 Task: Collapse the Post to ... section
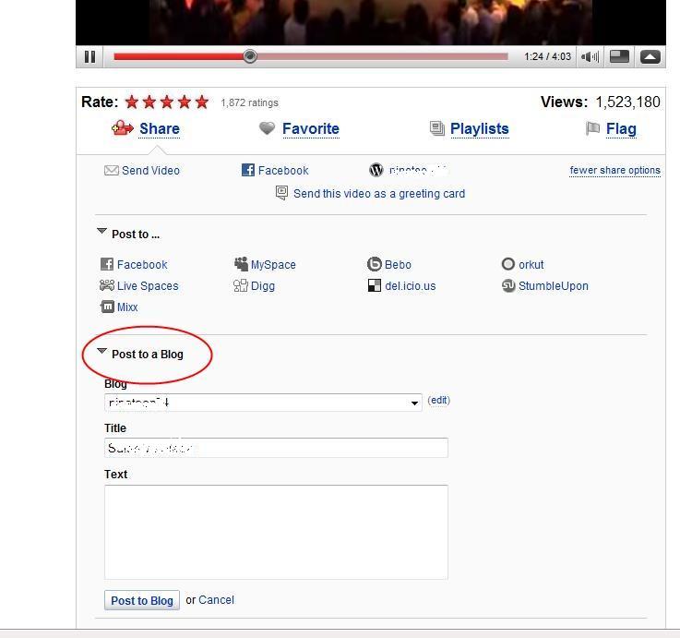tap(101, 233)
